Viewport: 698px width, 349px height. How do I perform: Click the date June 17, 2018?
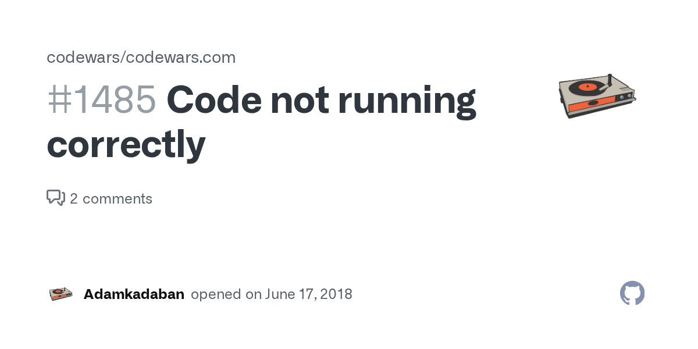[x=309, y=294]
